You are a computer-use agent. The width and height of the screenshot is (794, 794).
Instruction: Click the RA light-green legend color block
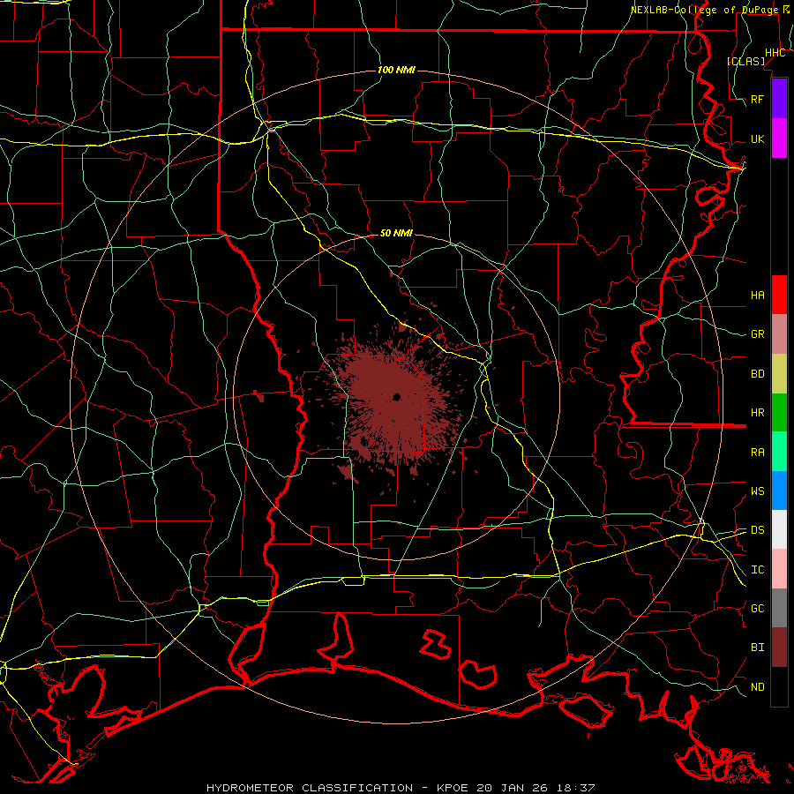pyautogui.click(x=779, y=452)
